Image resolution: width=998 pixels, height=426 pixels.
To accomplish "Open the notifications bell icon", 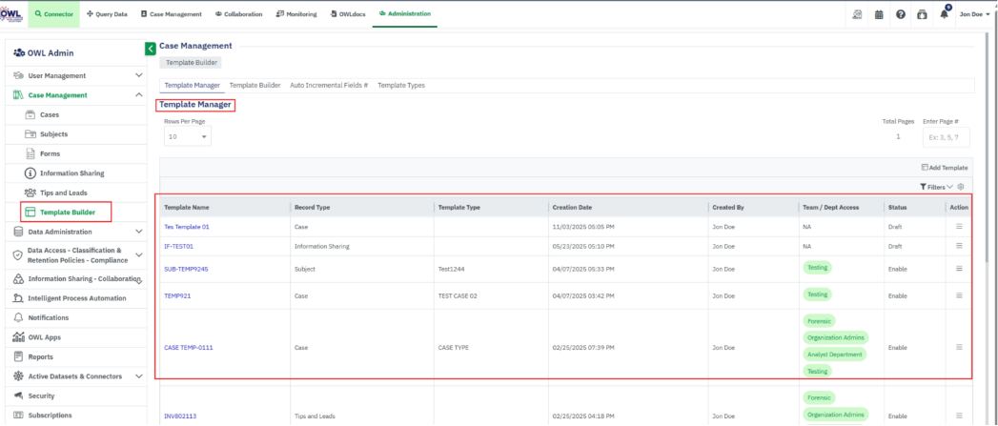I will pos(943,14).
